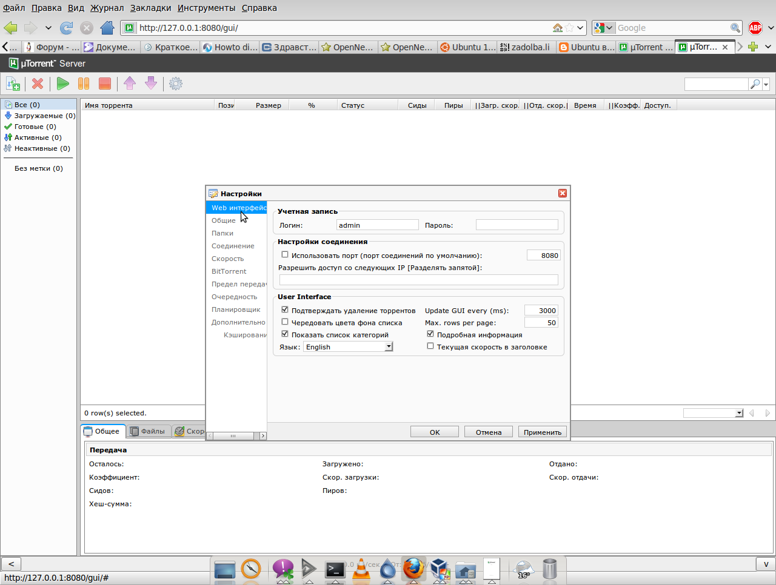Click Отмена button

(489, 432)
